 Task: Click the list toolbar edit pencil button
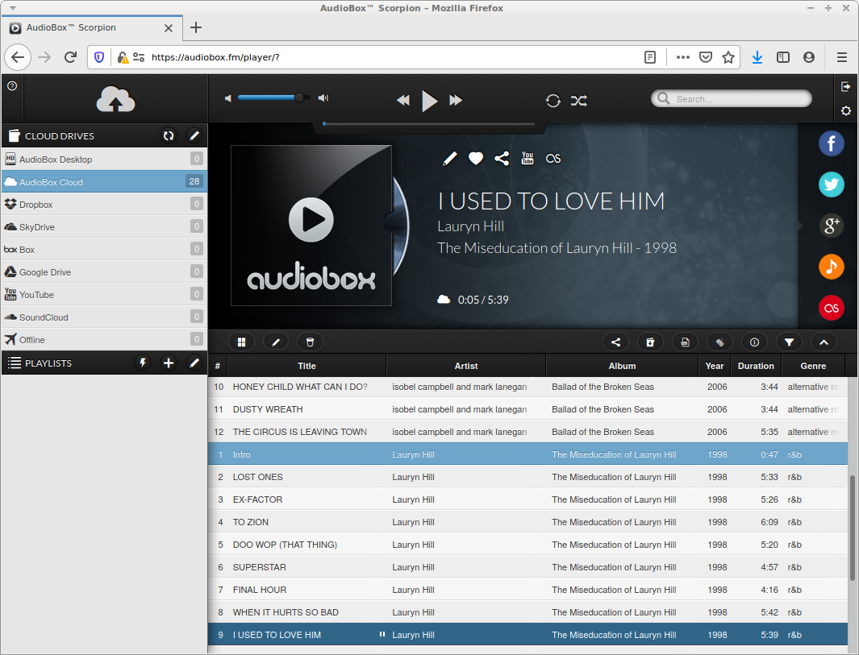coord(276,342)
